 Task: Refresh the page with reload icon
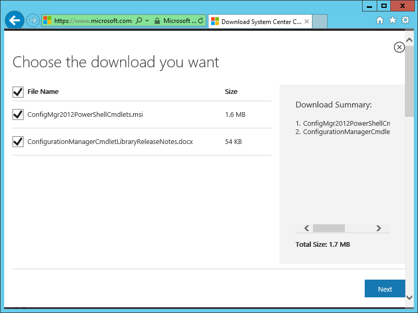click(201, 20)
